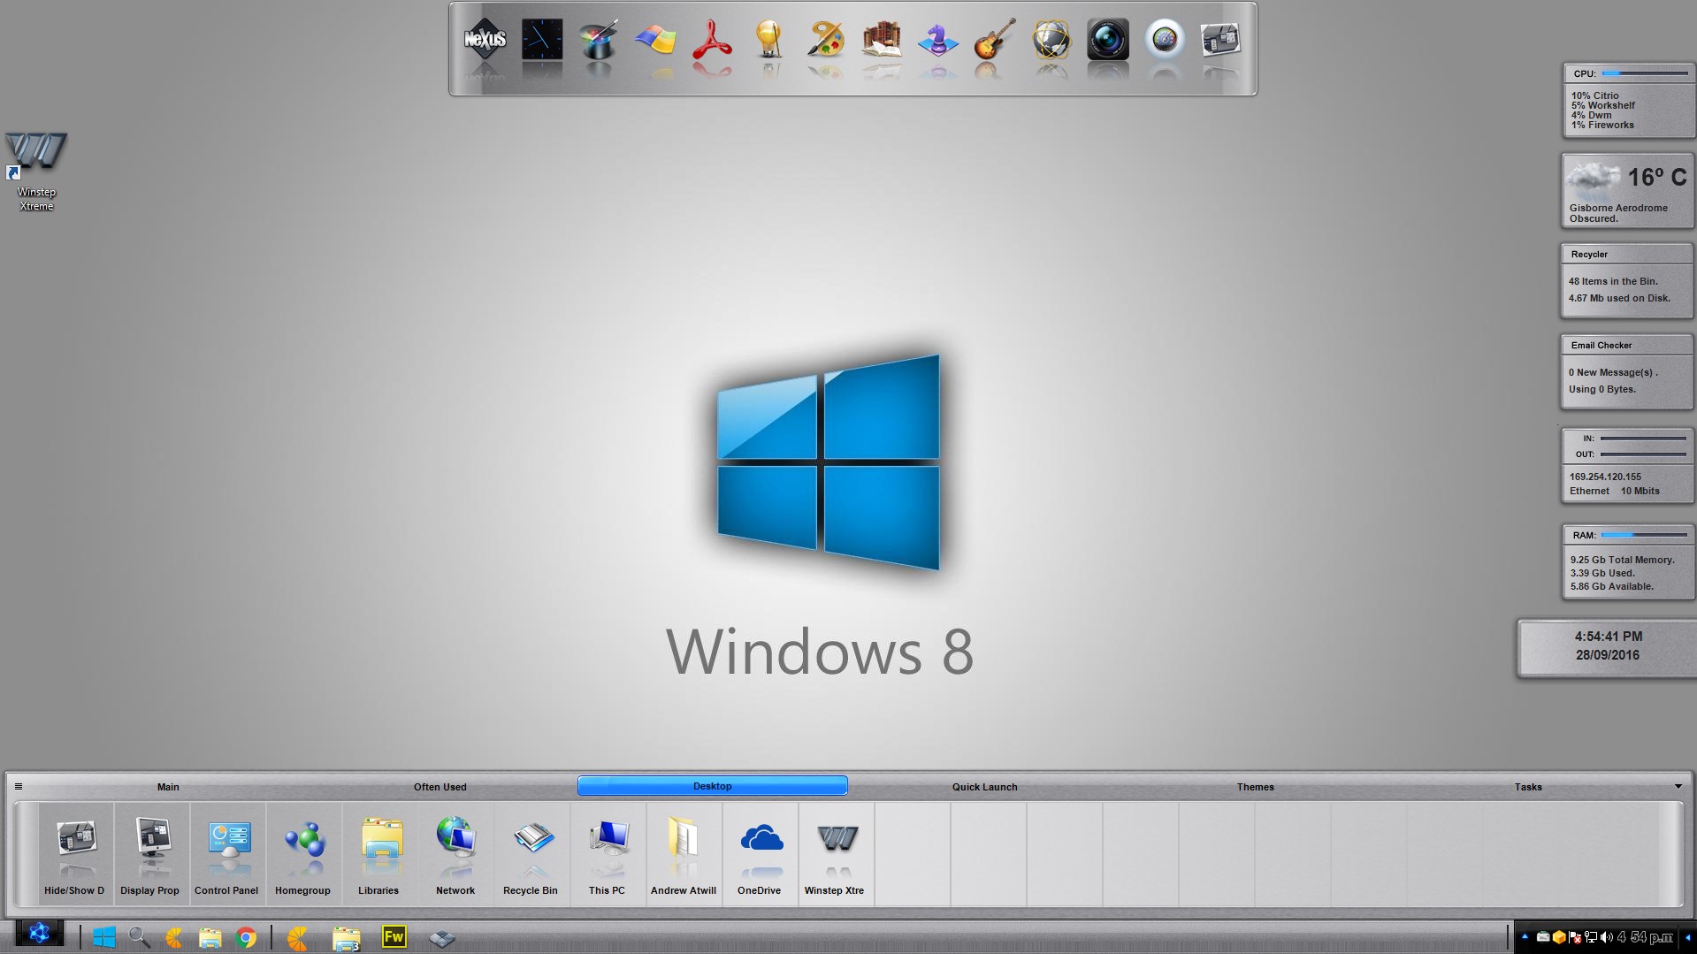The height and width of the screenshot is (954, 1697).
Task: Open the shelf hamburger menu
Action: tap(19, 786)
